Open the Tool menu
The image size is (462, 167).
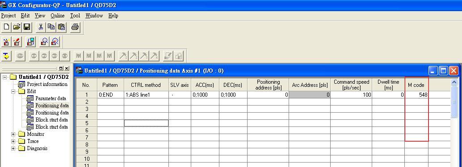point(75,16)
